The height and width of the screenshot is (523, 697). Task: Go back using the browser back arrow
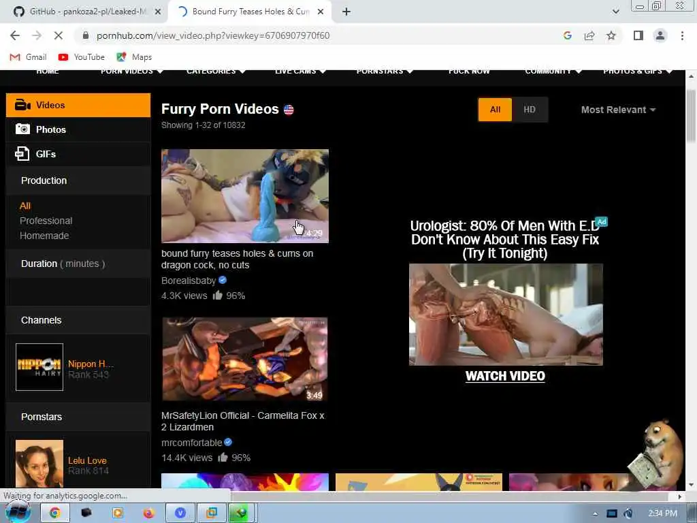(x=15, y=35)
